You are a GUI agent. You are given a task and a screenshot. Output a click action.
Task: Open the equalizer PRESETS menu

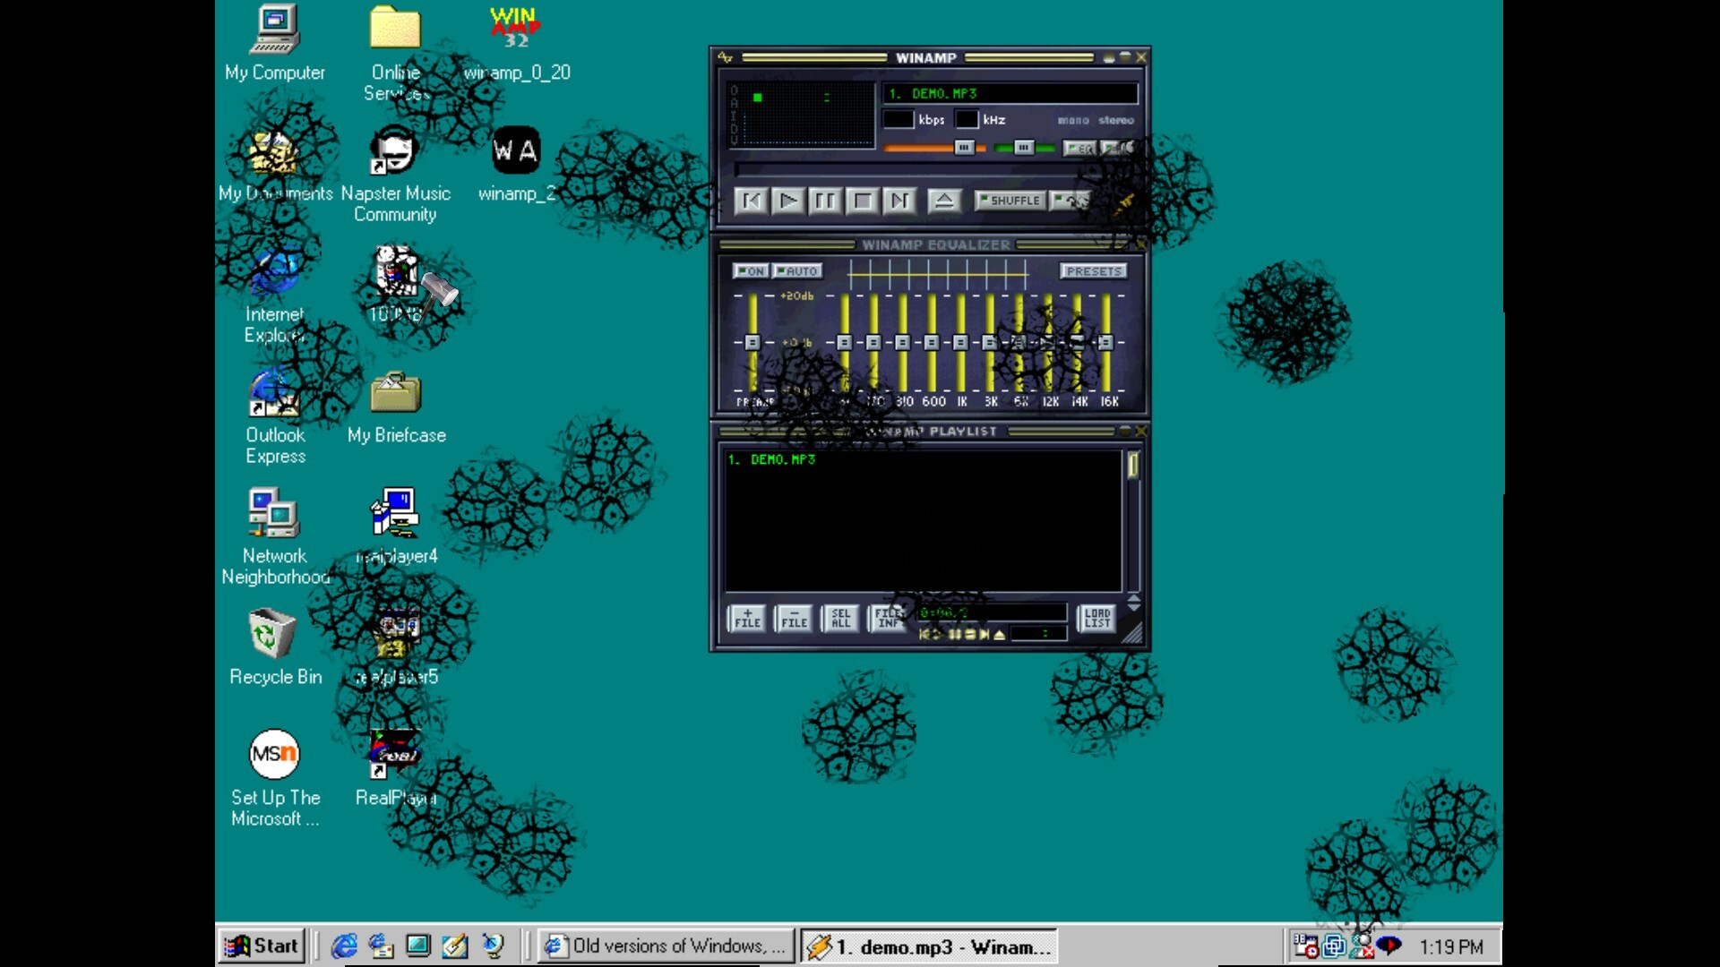click(1095, 270)
